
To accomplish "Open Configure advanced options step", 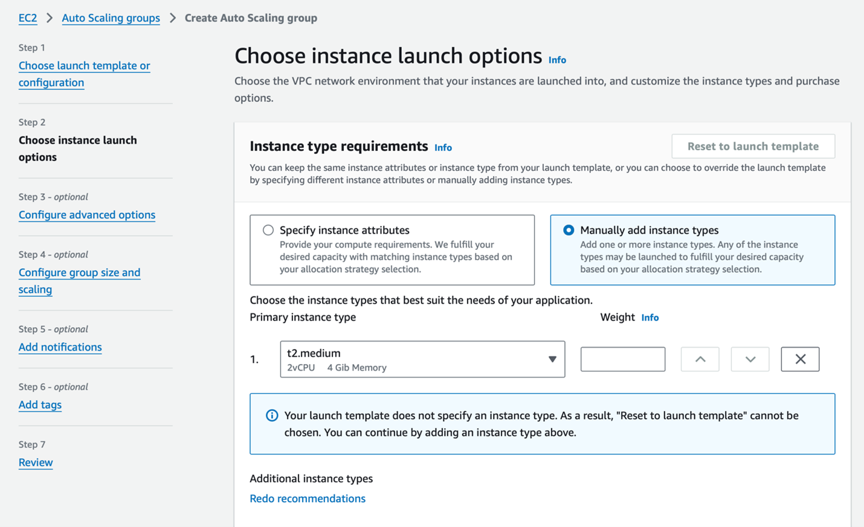I will click(87, 215).
